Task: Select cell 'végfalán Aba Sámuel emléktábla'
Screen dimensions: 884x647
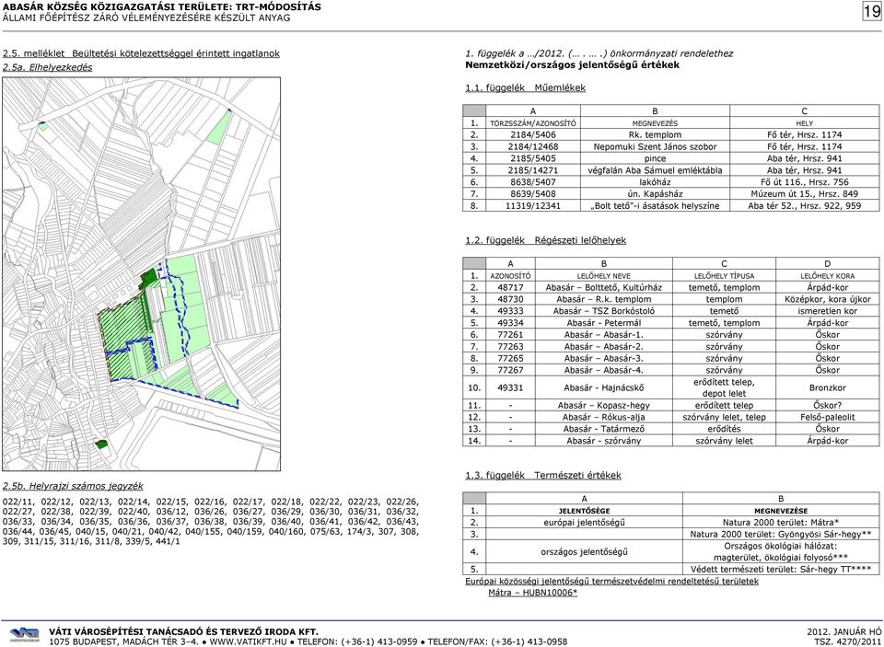Action: [655, 170]
